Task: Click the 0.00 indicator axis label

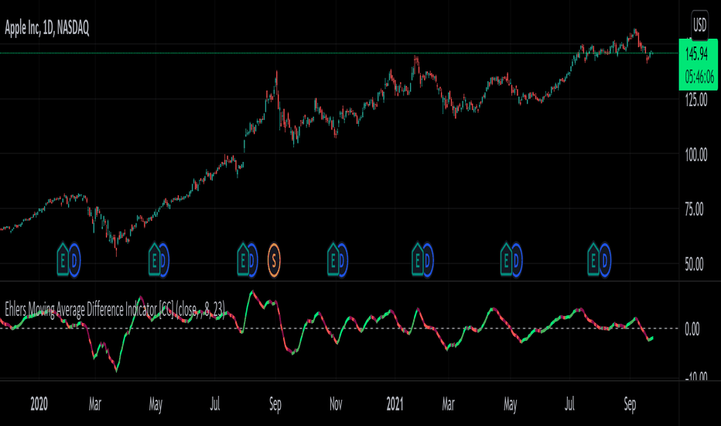Action: (692, 329)
